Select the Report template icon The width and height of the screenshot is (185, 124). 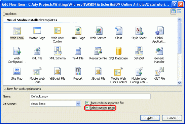pyautogui.click(x=78, y=71)
